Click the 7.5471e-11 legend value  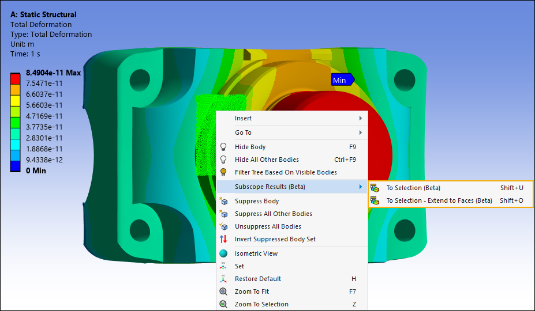[44, 84]
